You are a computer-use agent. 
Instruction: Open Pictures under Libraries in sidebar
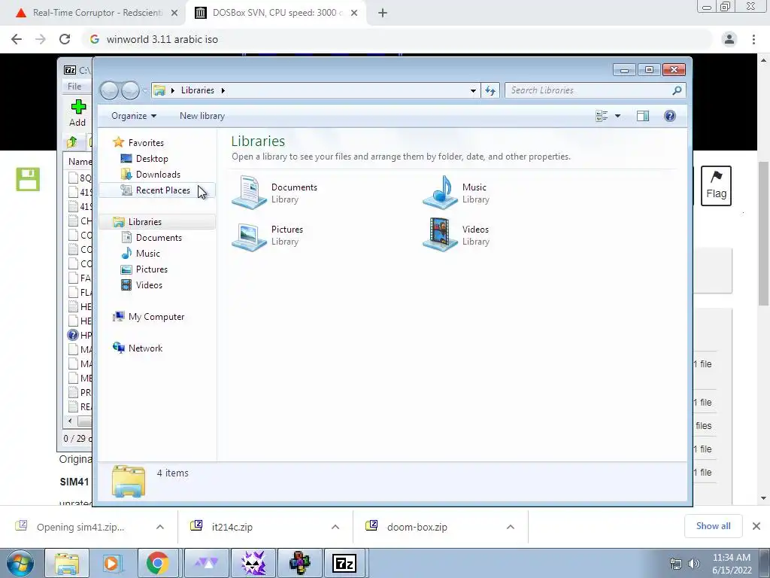point(151,269)
